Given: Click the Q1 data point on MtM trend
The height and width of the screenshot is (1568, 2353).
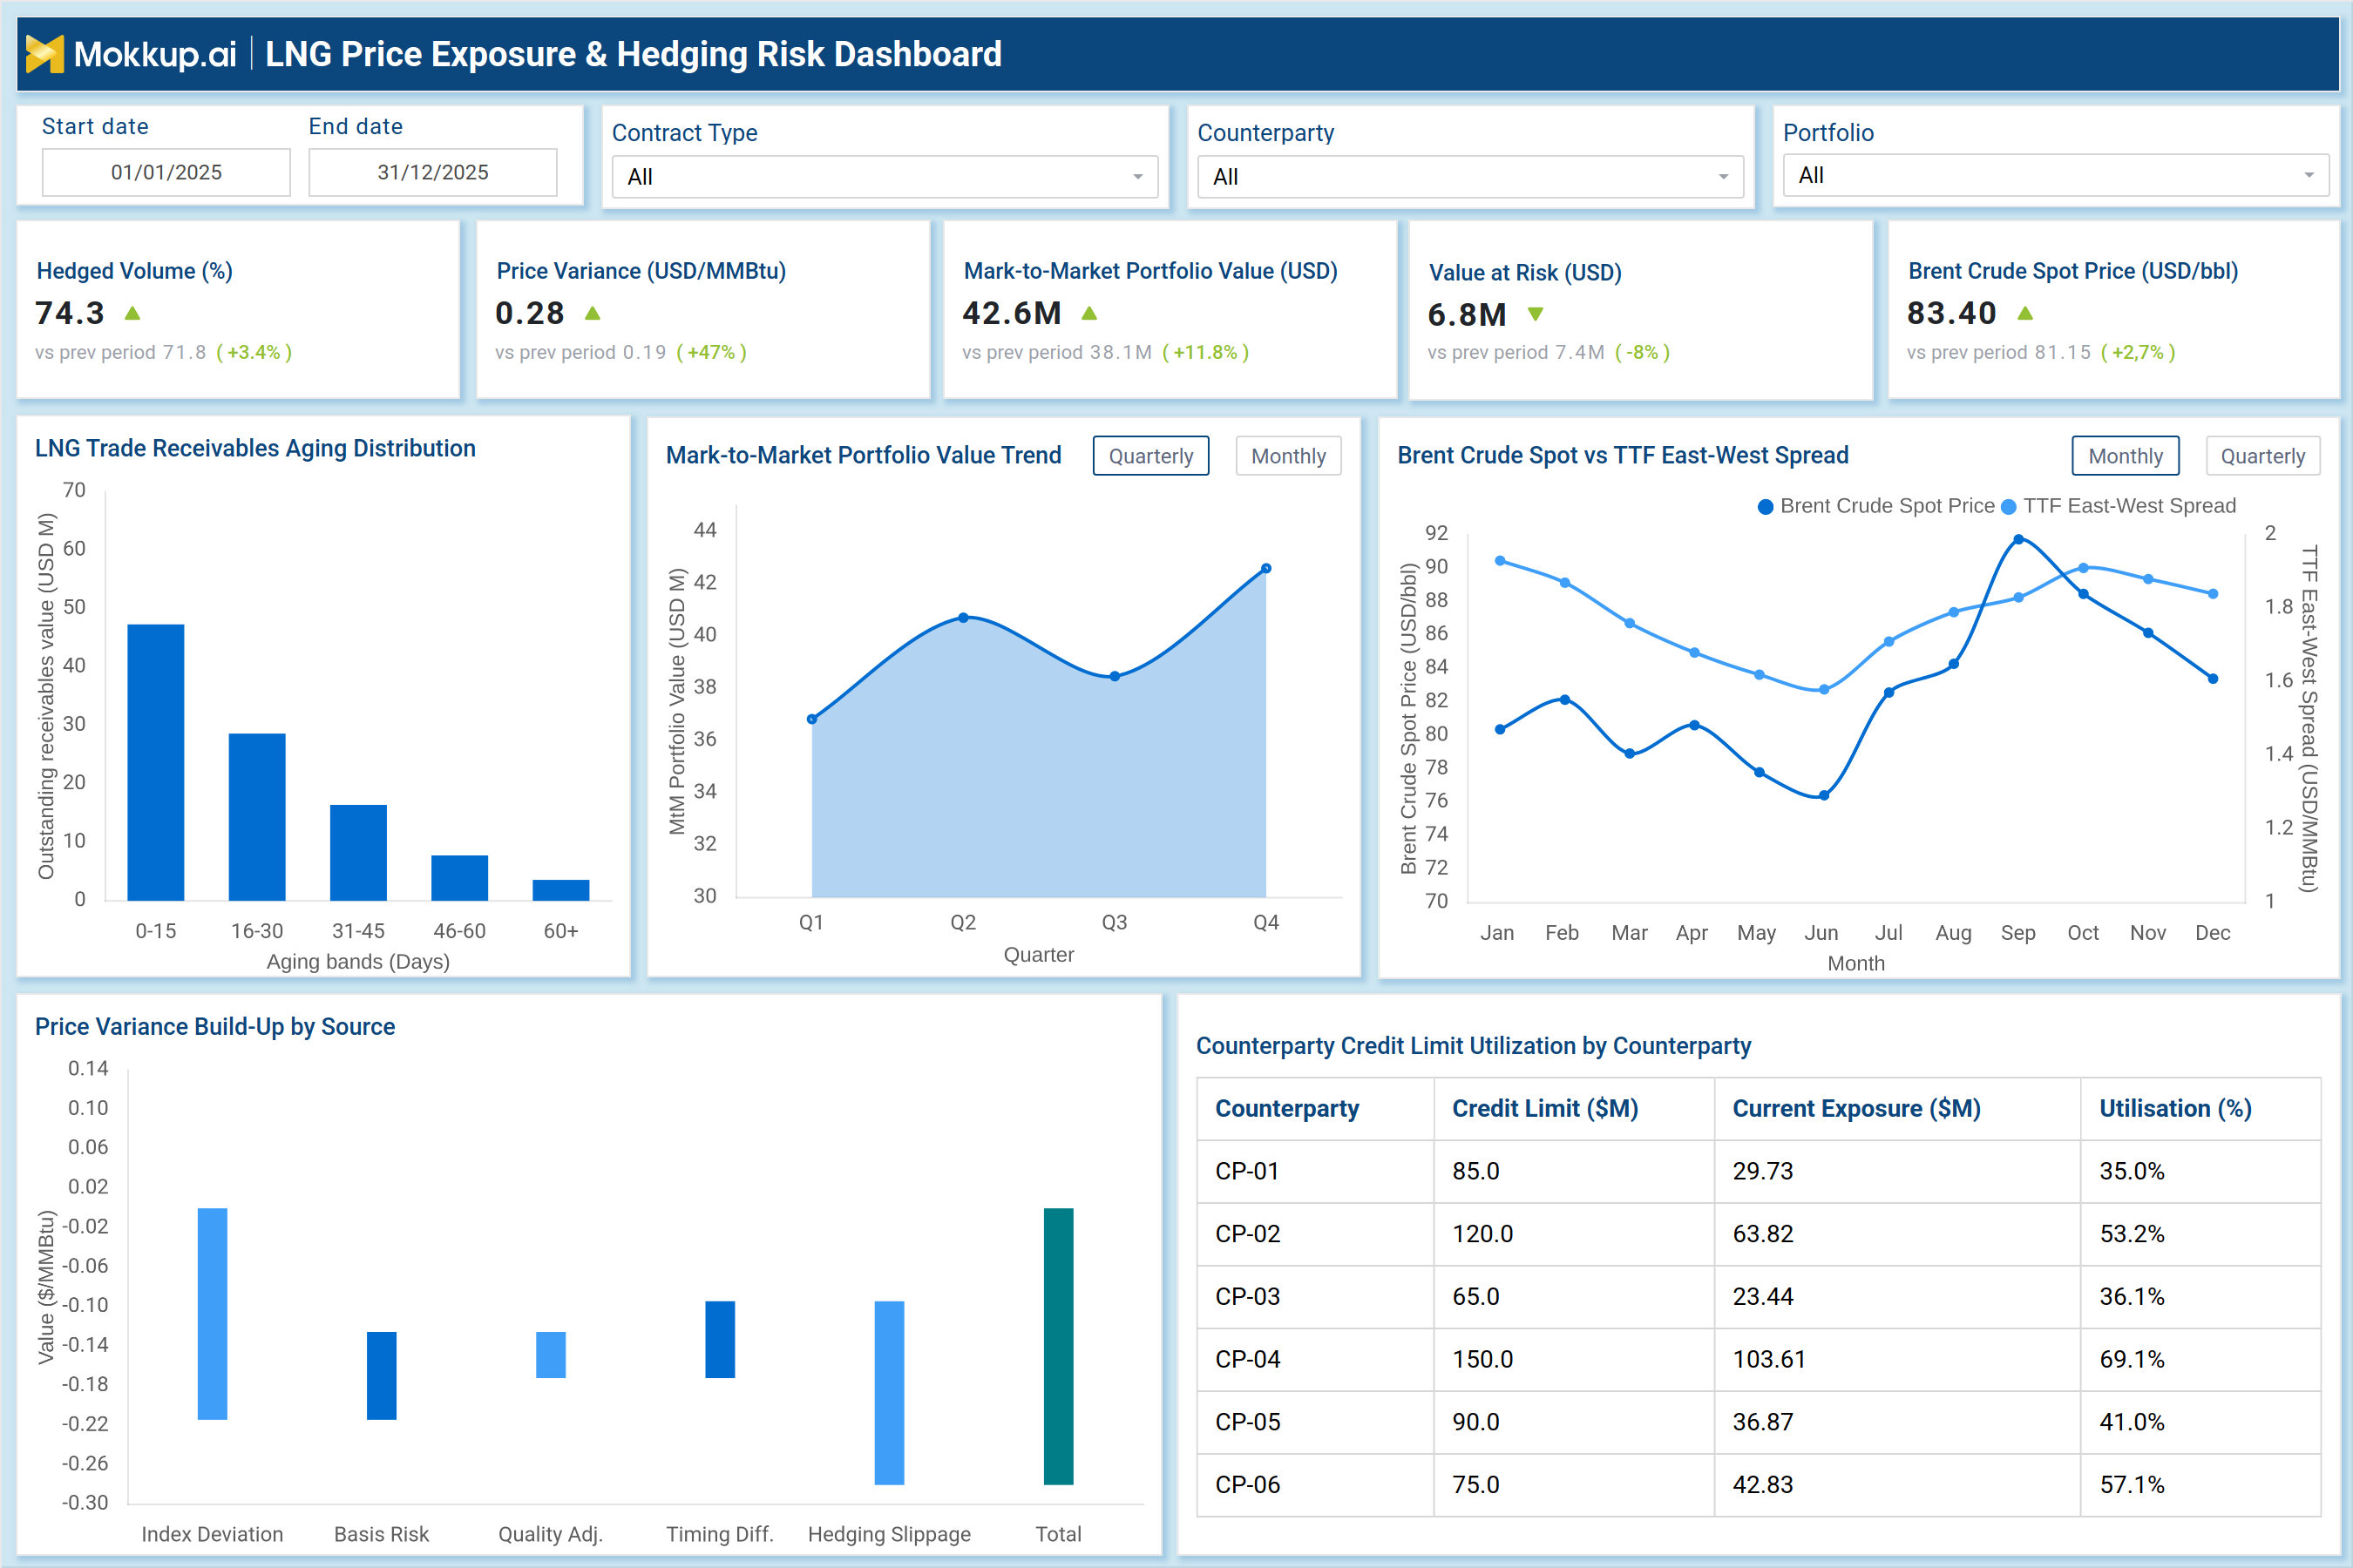Looking at the screenshot, I should pos(811,719).
